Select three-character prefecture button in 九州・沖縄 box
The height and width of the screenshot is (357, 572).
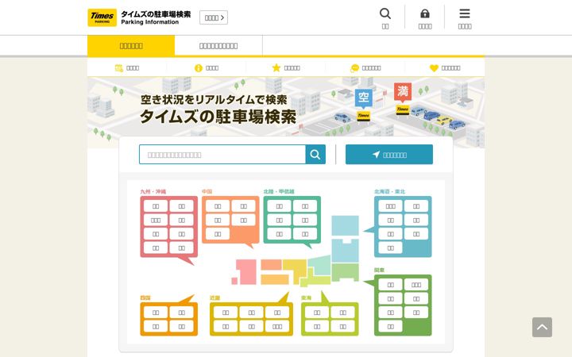(x=156, y=220)
